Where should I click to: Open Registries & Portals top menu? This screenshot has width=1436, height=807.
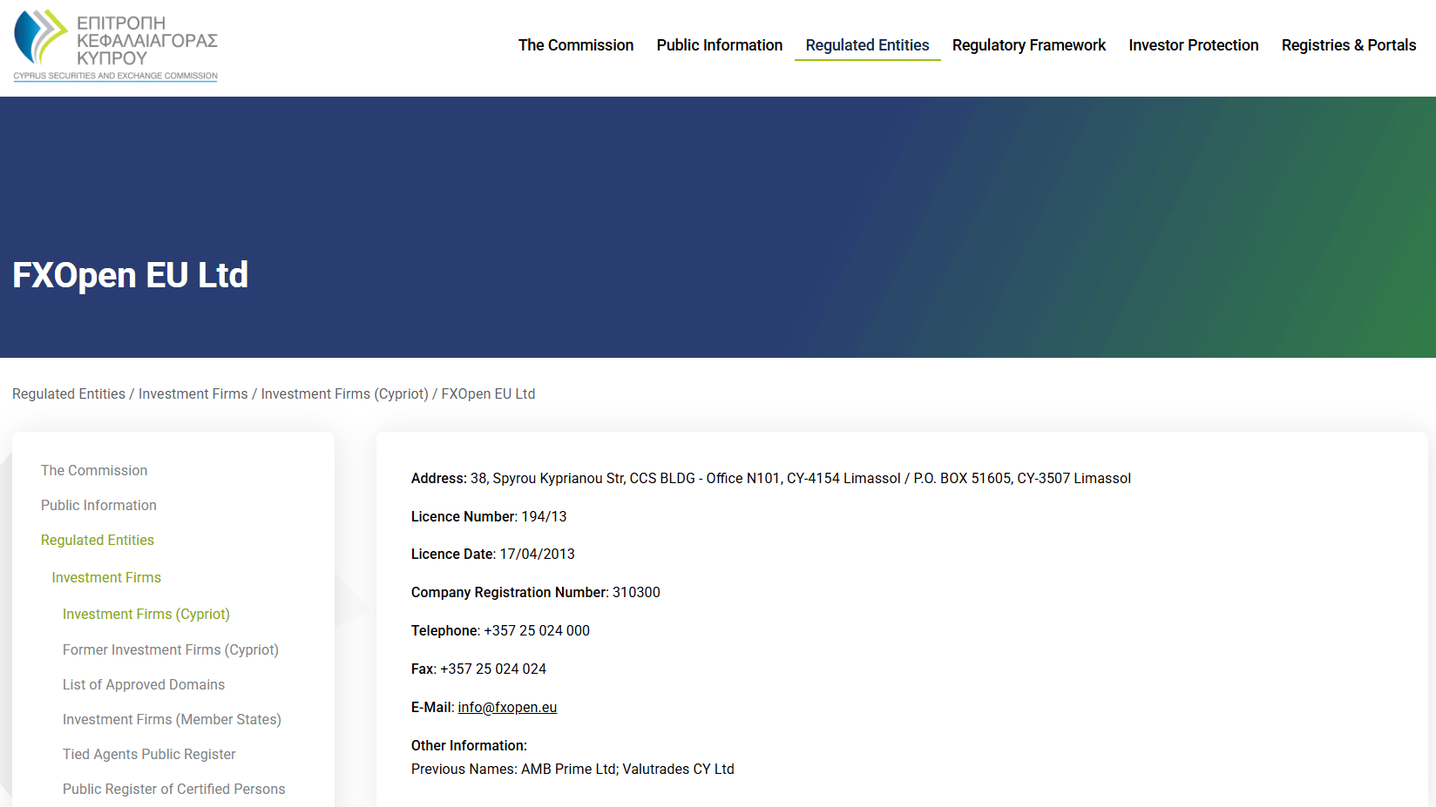[x=1349, y=45]
